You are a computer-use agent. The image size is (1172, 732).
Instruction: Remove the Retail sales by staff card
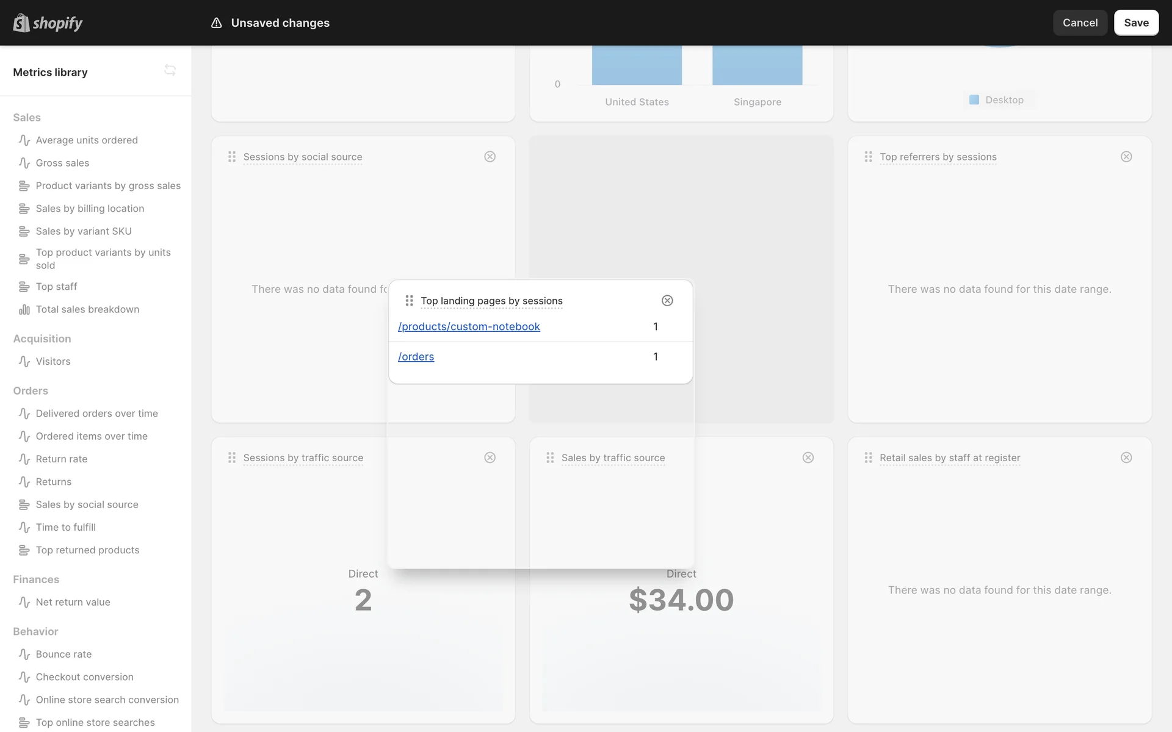point(1126,457)
